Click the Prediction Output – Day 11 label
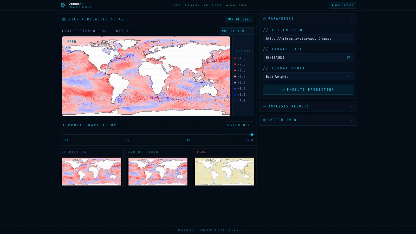The image size is (416, 234). pyautogui.click(x=98, y=31)
